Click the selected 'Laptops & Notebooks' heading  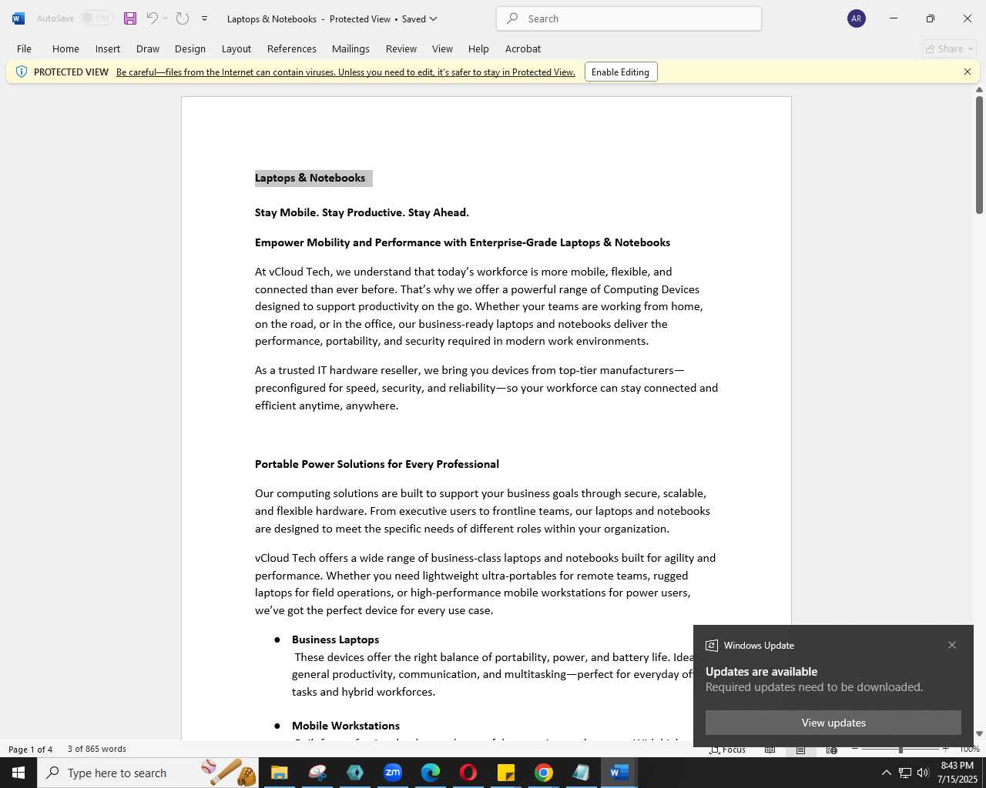point(310,178)
